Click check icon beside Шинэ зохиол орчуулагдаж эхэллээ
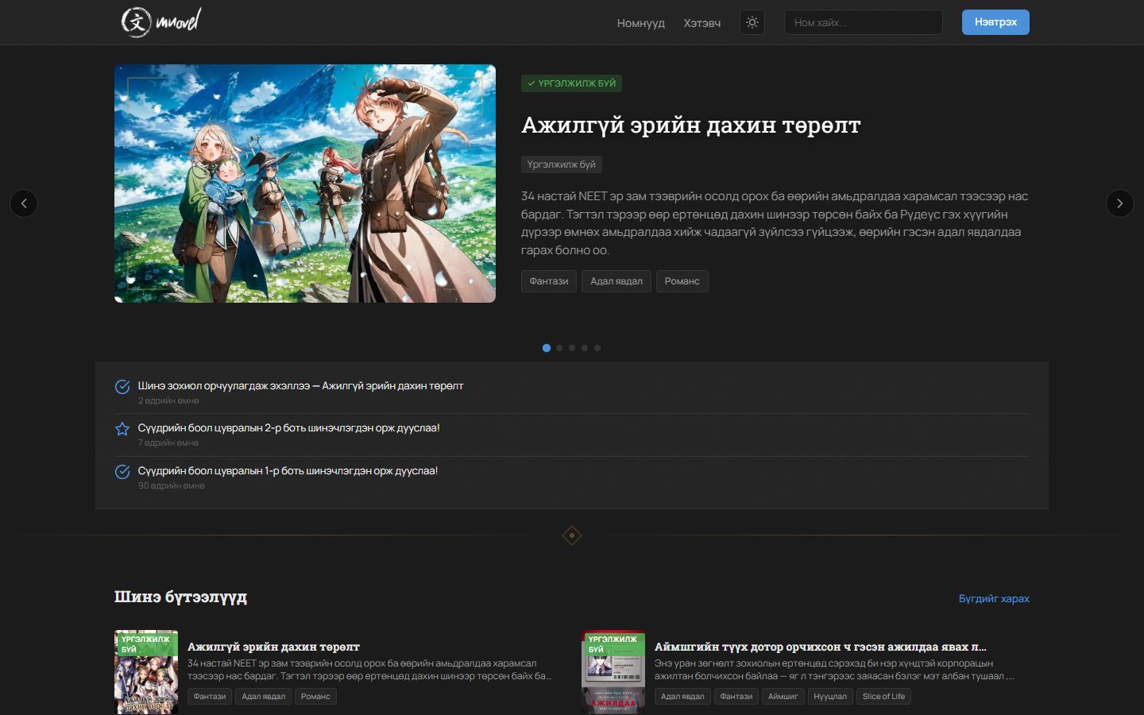The image size is (1144, 715). (x=122, y=387)
